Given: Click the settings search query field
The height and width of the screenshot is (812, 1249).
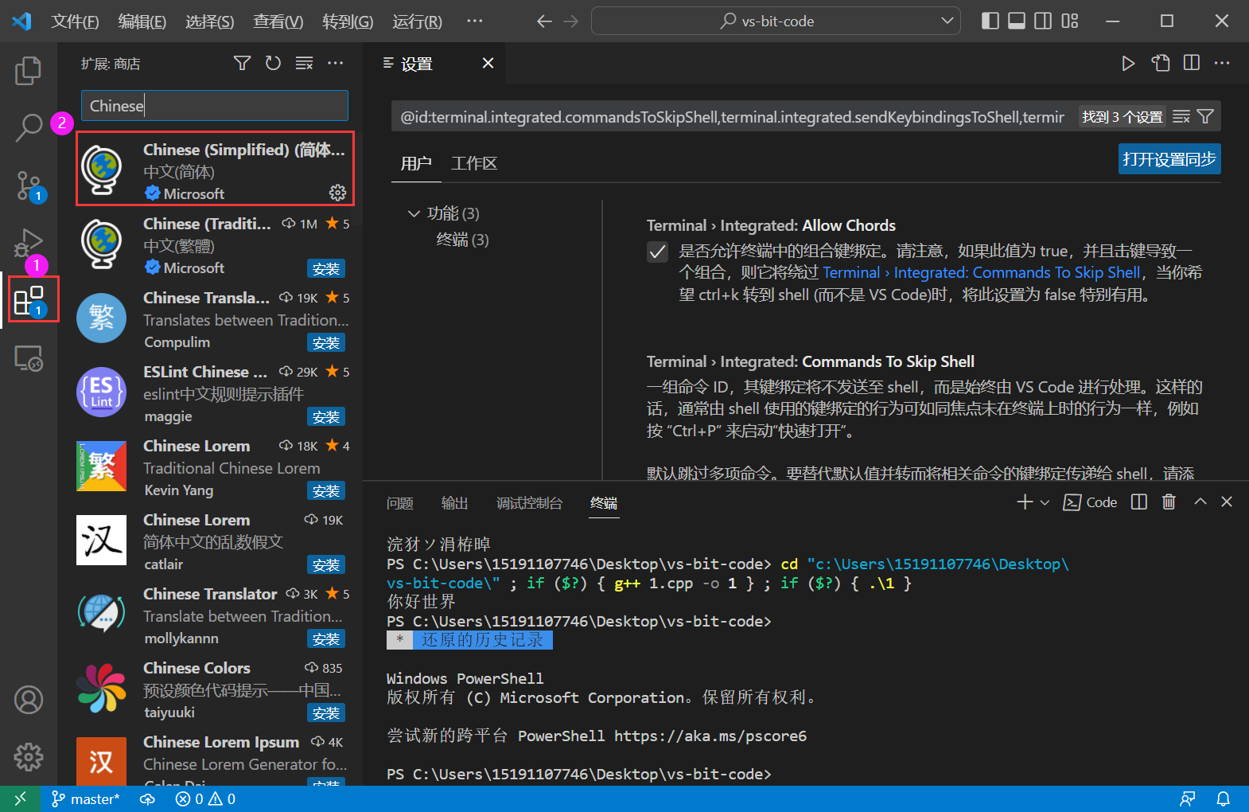Looking at the screenshot, I should click(733, 117).
